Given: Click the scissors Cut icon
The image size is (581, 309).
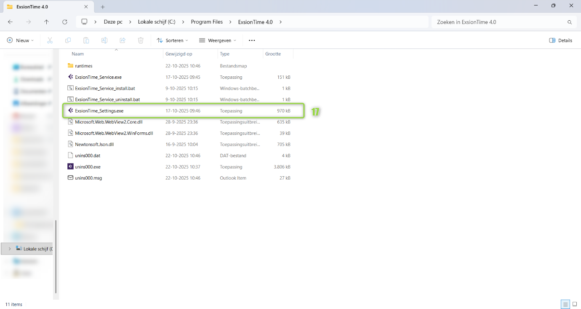Looking at the screenshot, I should click(x=50, y=40).
